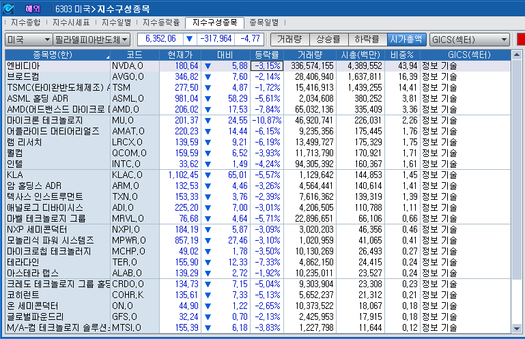Click the -10.87% change rate cell
The image size is (525, 339).
point(267,121)
